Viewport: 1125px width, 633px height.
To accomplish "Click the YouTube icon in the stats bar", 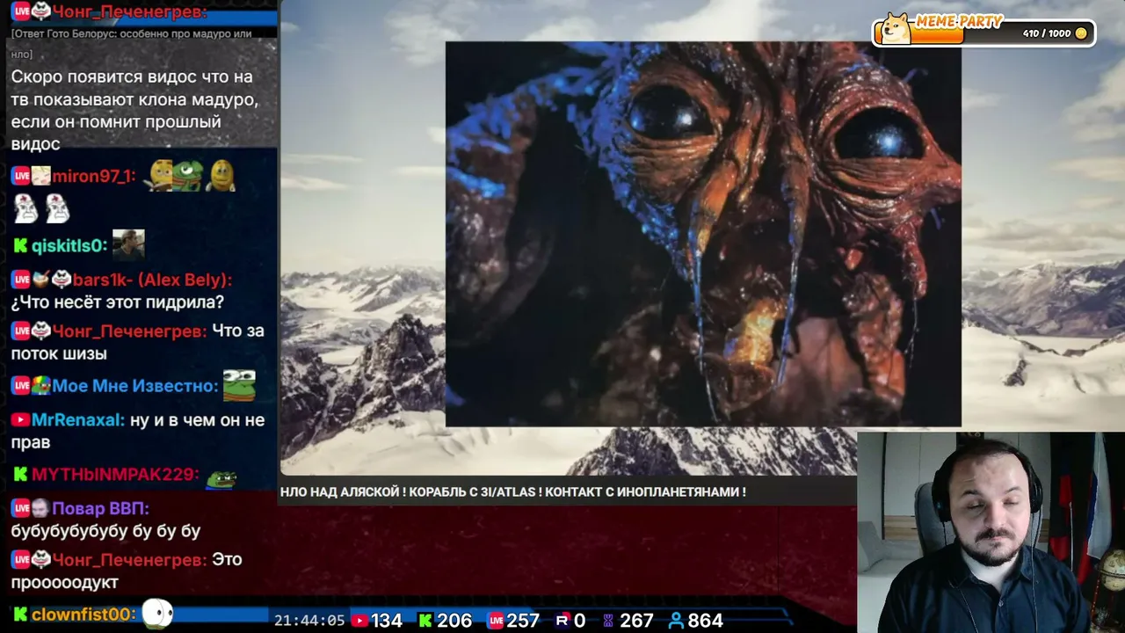I will tap(359, 621).
